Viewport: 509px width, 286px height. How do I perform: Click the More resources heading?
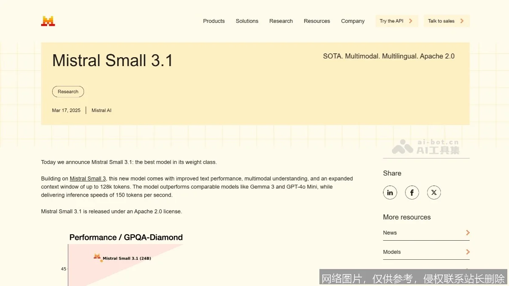[x=407, y=217]
